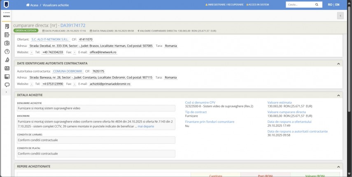This screenshot has height=177, width=352.
Task: Focus the Cauta search field
Action: pyautogui.click(x=299, y=5)
